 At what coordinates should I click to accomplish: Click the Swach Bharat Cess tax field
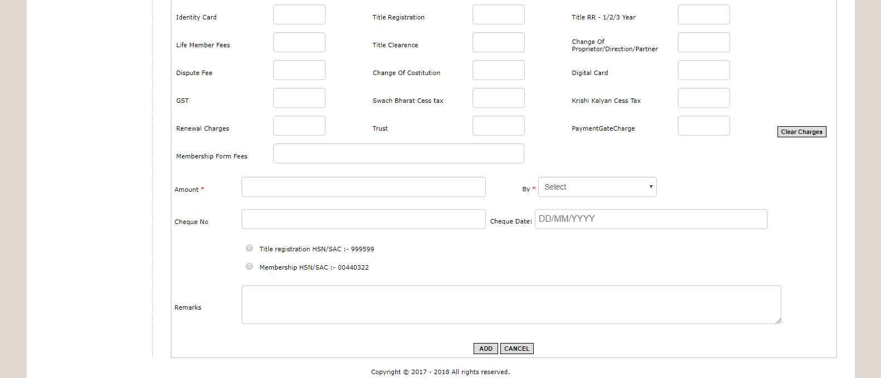[498, 98]
